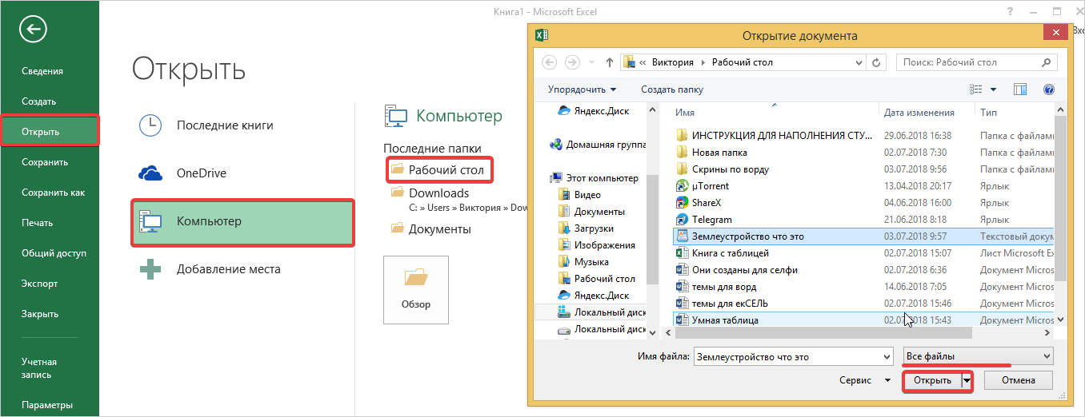Expand the Упорядочить dropdown menu

[x=583, y=89]
